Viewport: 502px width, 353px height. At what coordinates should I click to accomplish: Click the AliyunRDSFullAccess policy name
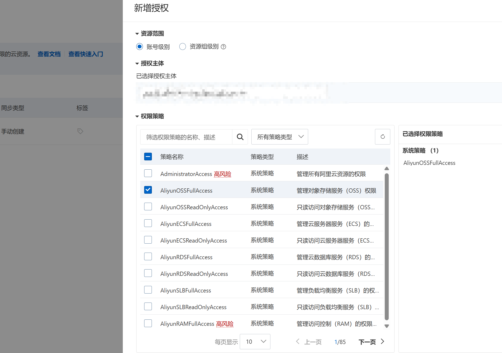pos(186,257)
